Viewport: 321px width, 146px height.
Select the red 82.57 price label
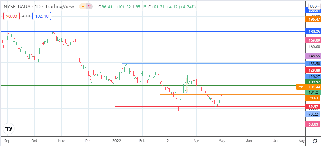coord(313,107)
